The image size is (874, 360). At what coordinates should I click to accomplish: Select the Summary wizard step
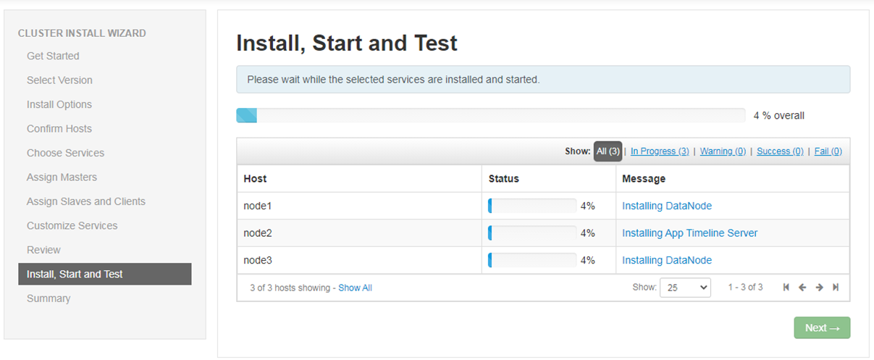pos(49,298)
